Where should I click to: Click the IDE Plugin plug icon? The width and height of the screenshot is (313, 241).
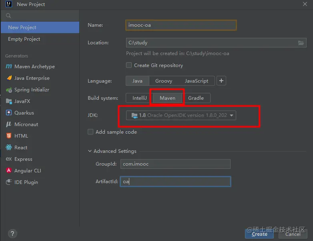9,182
